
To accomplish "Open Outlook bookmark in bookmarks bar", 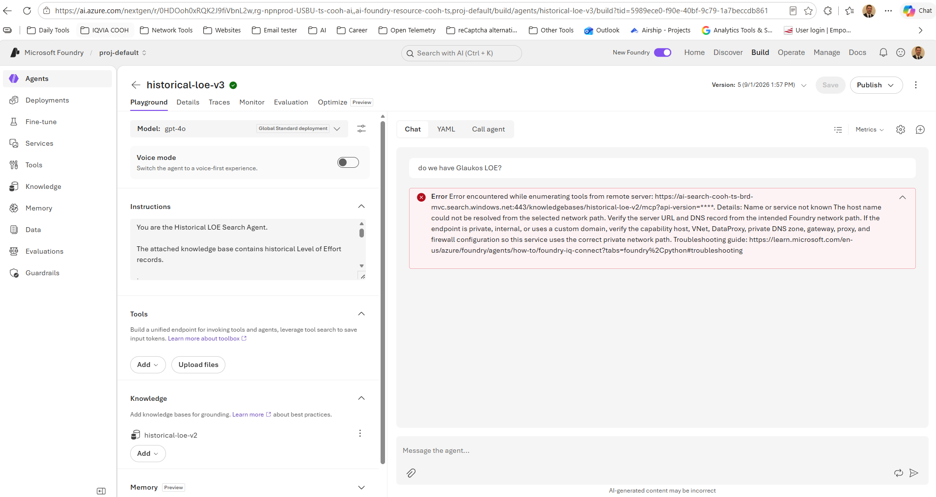I will pos(602,30).
